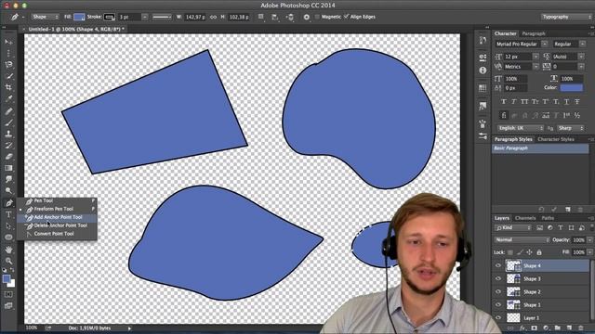This screenshot has height=334, width=595.
Task: Select the Lasso tool
Action: (8, 64)
